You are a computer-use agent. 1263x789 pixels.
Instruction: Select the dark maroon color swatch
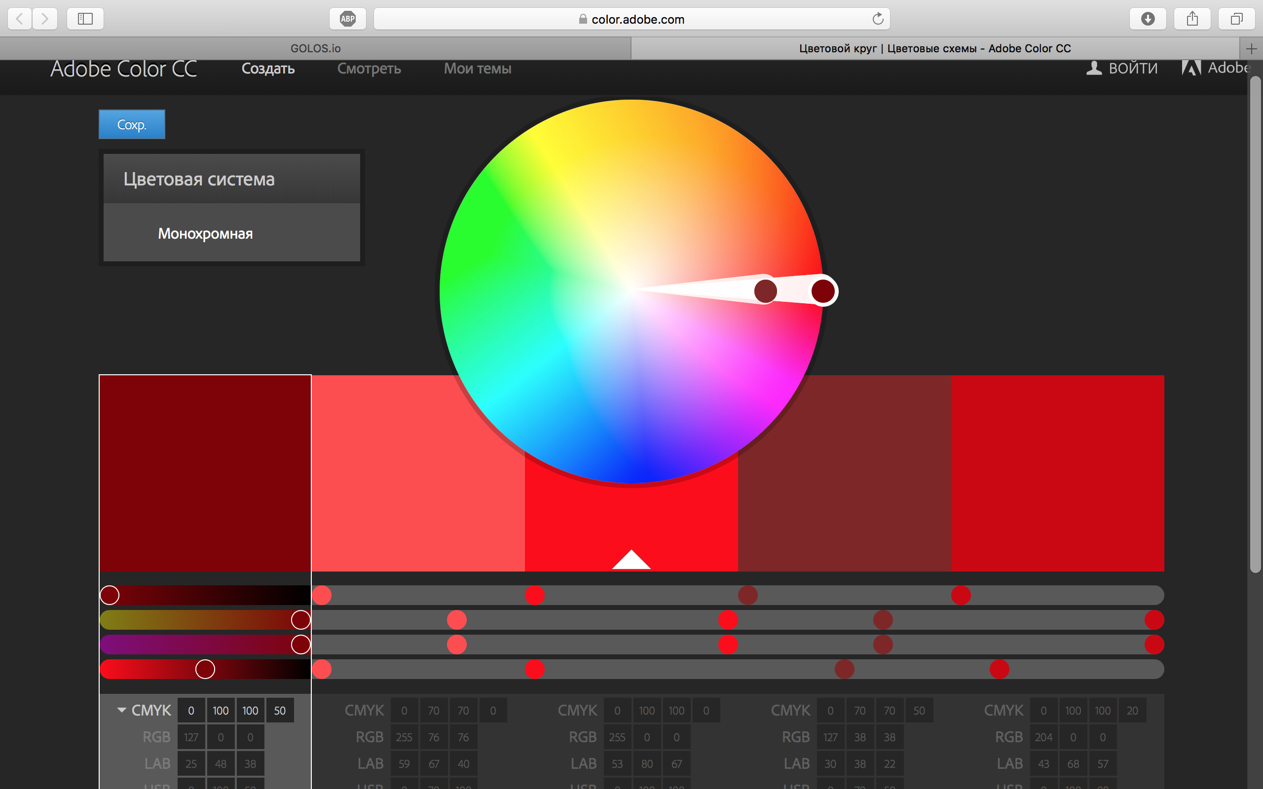click(x=205, y=473)
